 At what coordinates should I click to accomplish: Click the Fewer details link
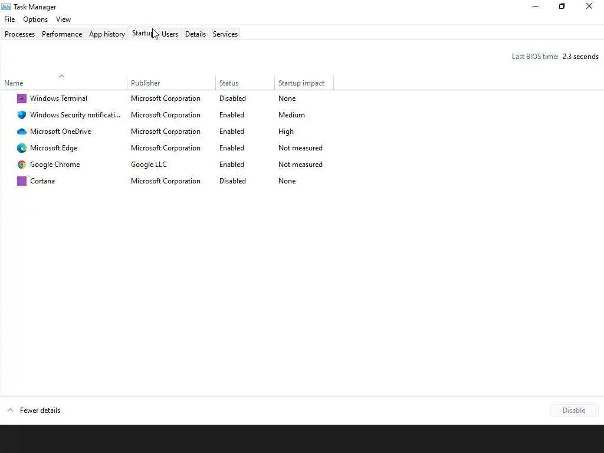pos(40,411)
